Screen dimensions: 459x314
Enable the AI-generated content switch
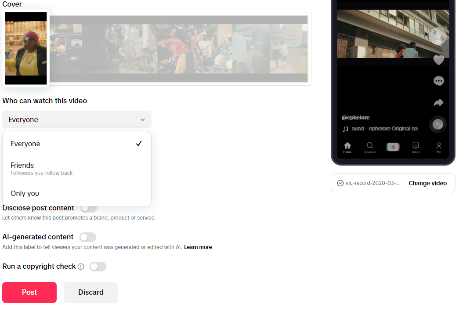click(88, 237)
